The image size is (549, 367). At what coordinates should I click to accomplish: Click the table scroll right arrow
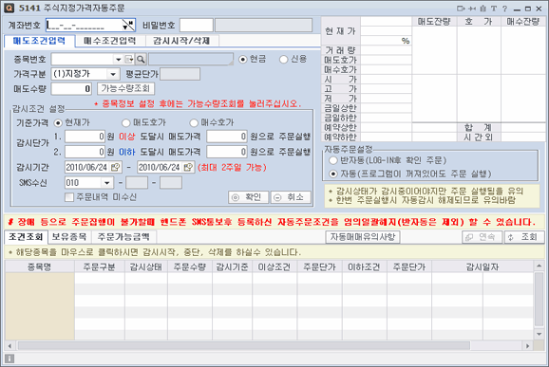coord(528,346)
